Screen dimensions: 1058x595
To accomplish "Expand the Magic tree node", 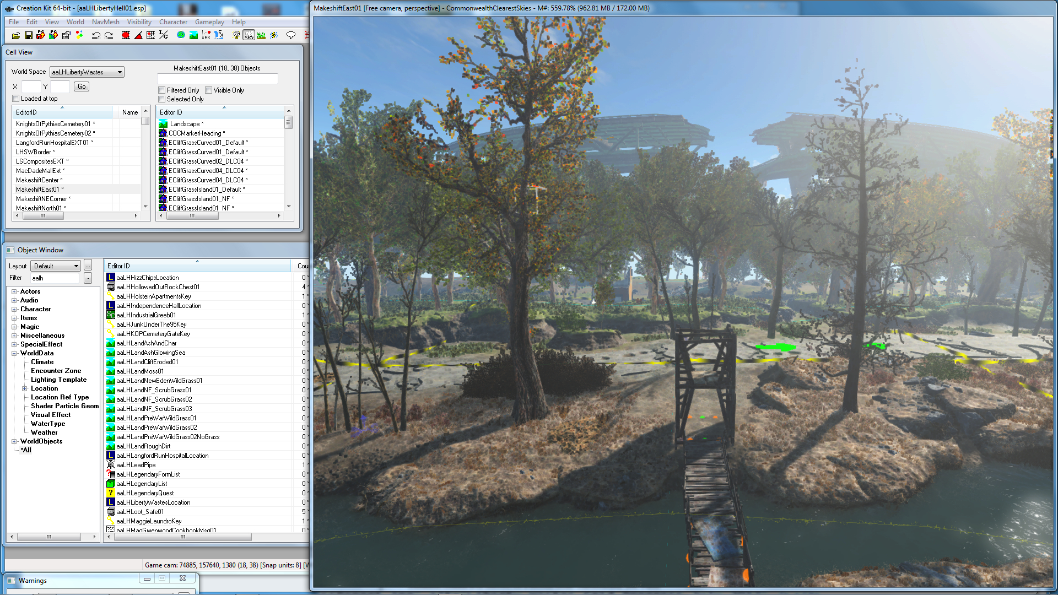I will (14, 327).
